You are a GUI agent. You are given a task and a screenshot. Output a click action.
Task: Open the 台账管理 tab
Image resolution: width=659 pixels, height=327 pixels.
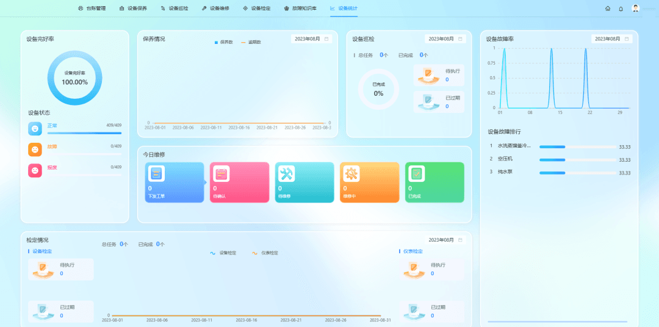(x=92, y=9)
